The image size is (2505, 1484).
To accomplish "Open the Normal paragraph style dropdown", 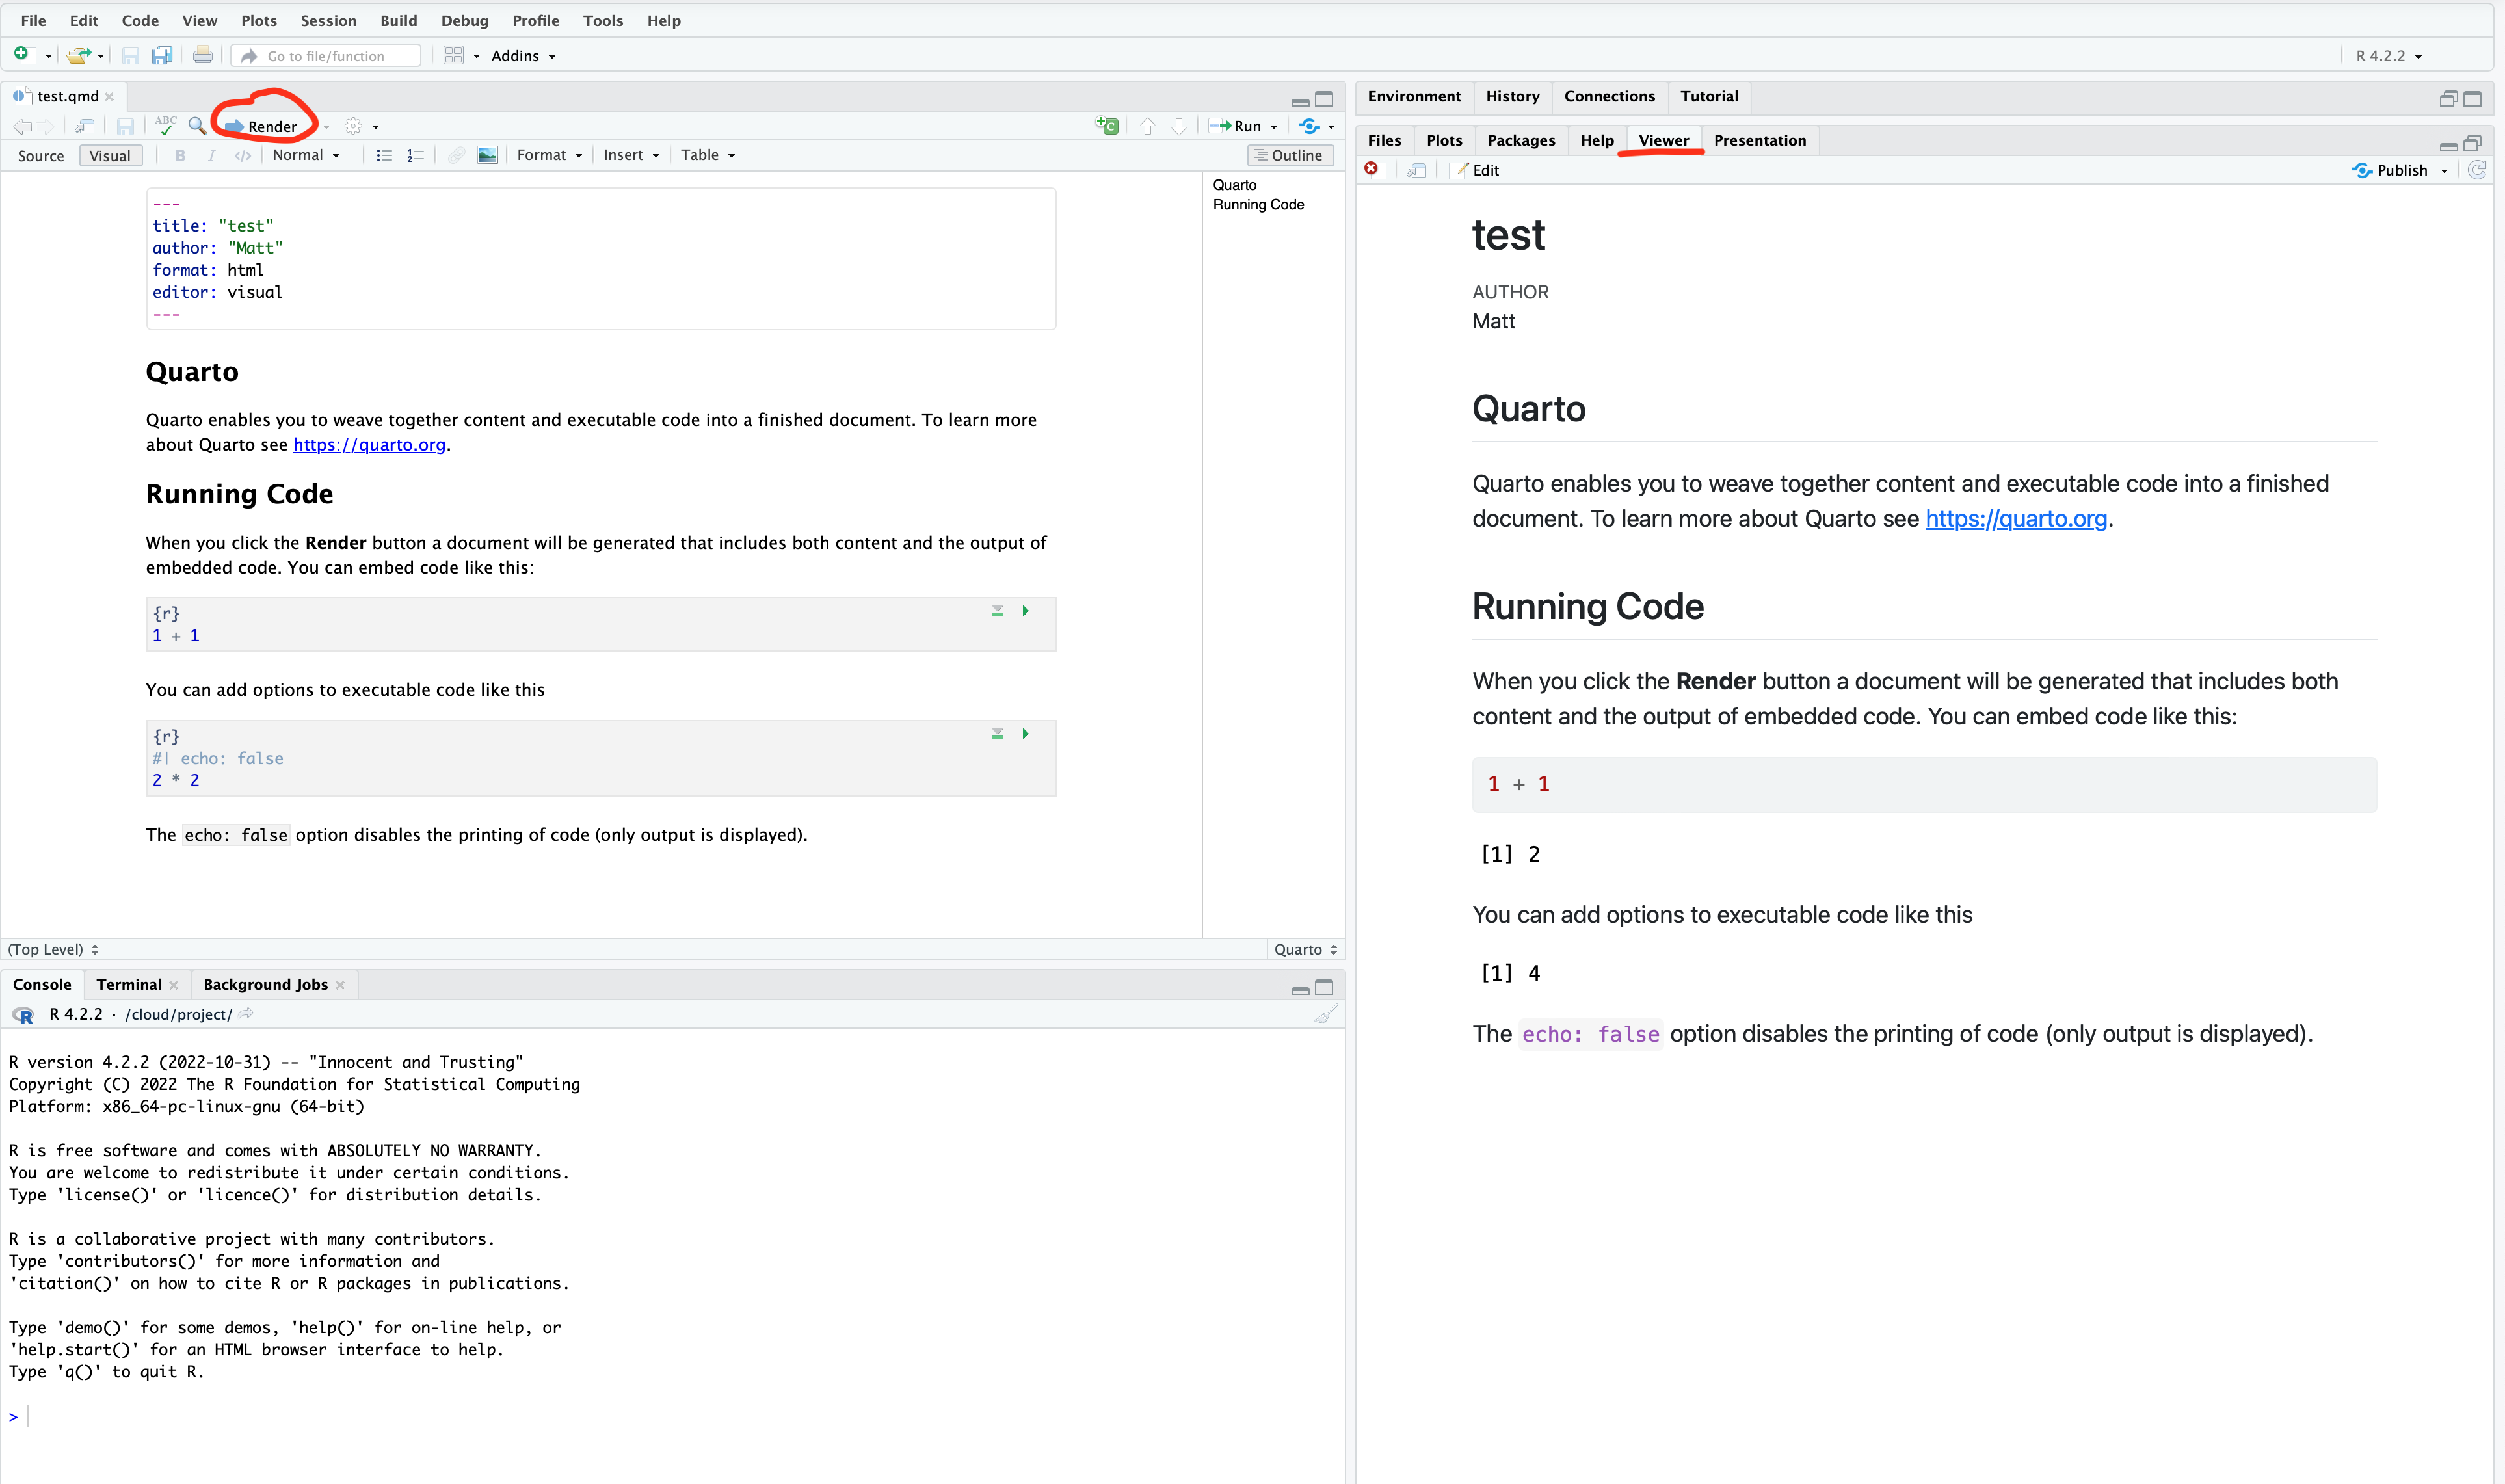I will 306,155.
